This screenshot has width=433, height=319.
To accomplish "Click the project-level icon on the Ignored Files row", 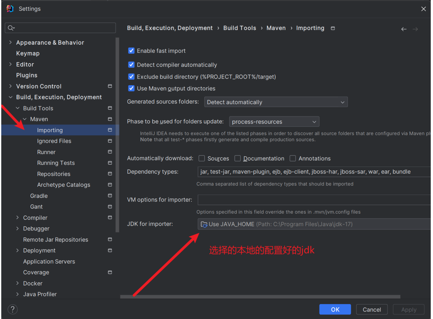I will click(x=110, y=141).
